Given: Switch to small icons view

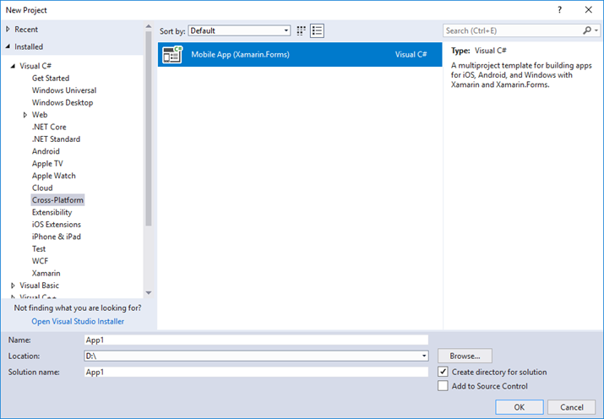Looking at the screenshot, I should [x=301, y=30].
